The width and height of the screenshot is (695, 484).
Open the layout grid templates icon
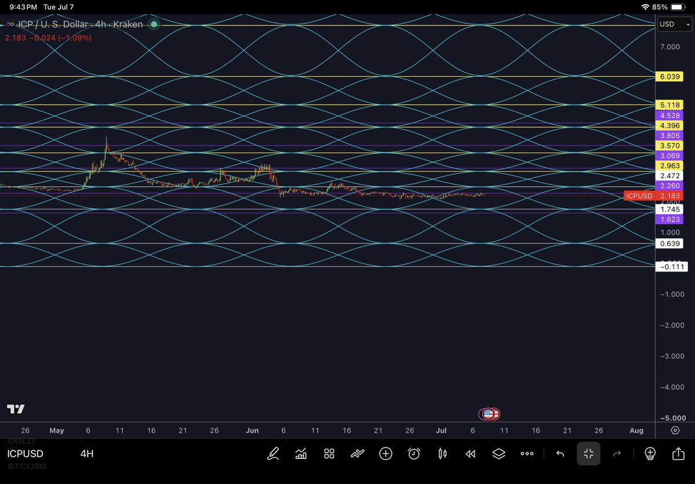(x=329, y=453)
